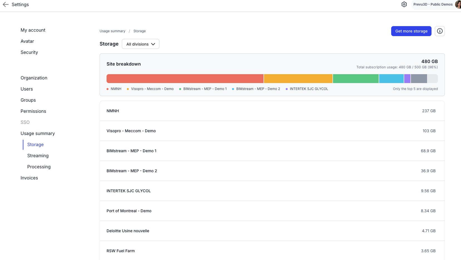Image resolution: width=461 pixels, height=260 pixels.
Task: Click the red NMNH storage bar segment
Action: (x=185, y=79)
